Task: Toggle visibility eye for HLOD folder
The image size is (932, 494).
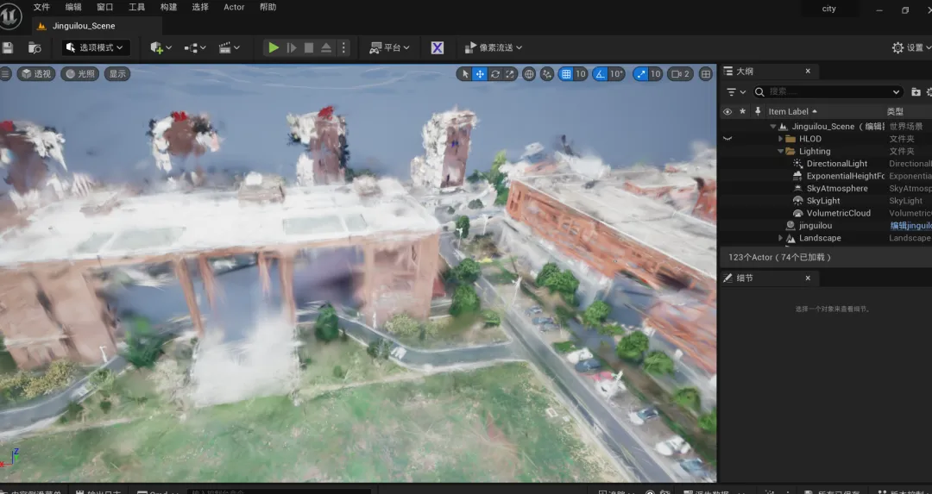Action: [727, 139]
